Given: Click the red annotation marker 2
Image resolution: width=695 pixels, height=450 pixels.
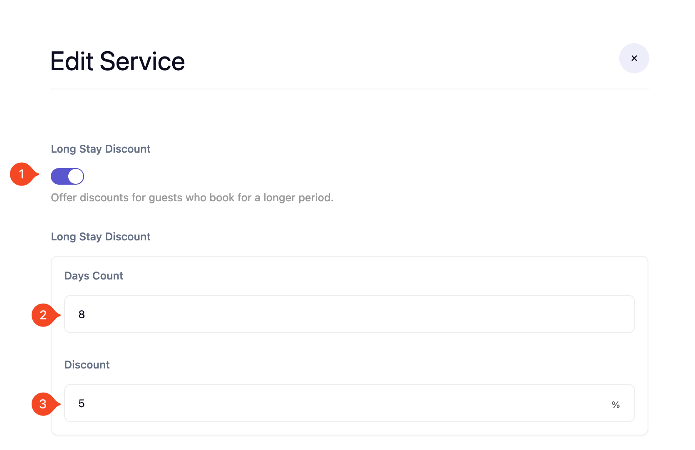Looking at the screenshot, I should (x=43, y=315).
